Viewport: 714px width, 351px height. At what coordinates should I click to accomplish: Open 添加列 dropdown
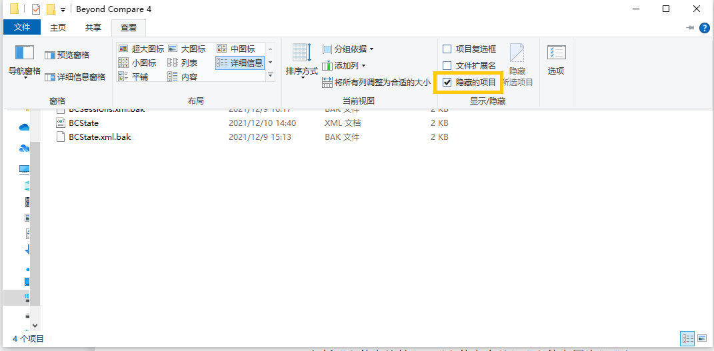[344, 66]
